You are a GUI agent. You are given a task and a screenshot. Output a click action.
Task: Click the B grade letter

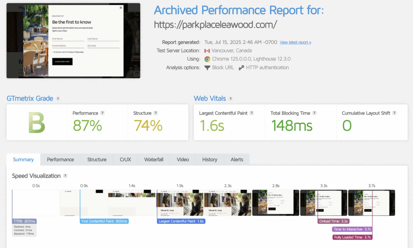[x=37, y=123]
